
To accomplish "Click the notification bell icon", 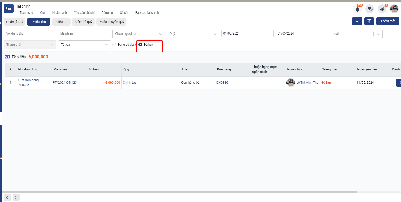I will [357, 9].
